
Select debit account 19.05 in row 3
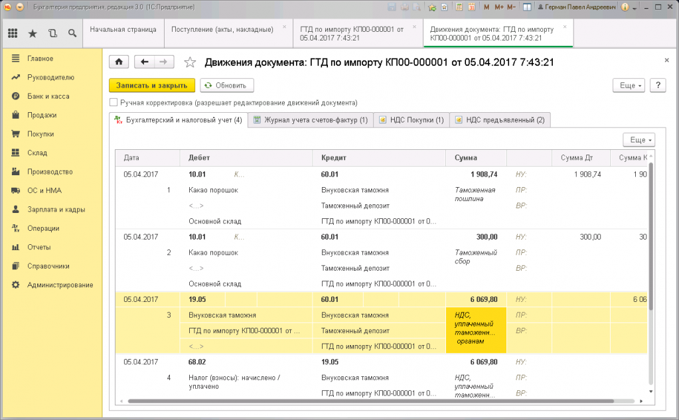click(197, 299)
